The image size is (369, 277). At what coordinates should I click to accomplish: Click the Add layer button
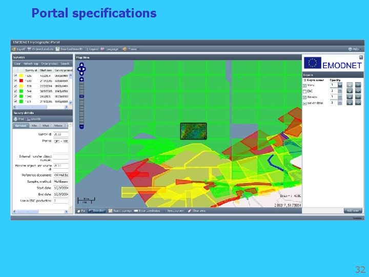[x=353, y=211]
